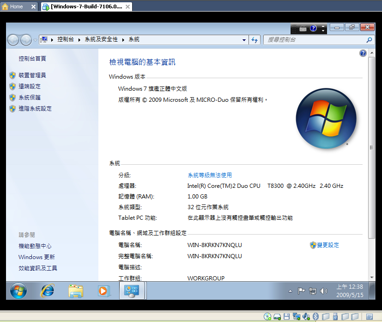Viewport: 382px width, 322px height.
Task: Open the Windows Start orb
Action: pyautogui.click(x=18, y=291)
